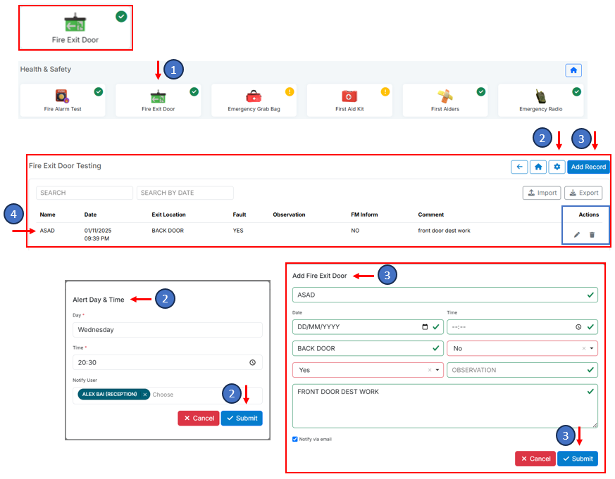Screen dimensions: 615x479
Task: Click Cancel in Alert Day & Time dialog
Action: [x=198, y=418]
